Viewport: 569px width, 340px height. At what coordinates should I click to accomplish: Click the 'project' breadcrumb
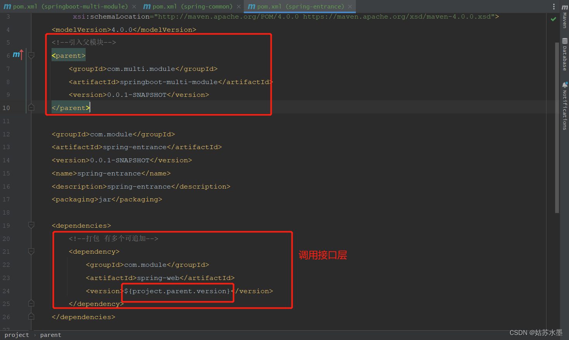pos(17,335)
